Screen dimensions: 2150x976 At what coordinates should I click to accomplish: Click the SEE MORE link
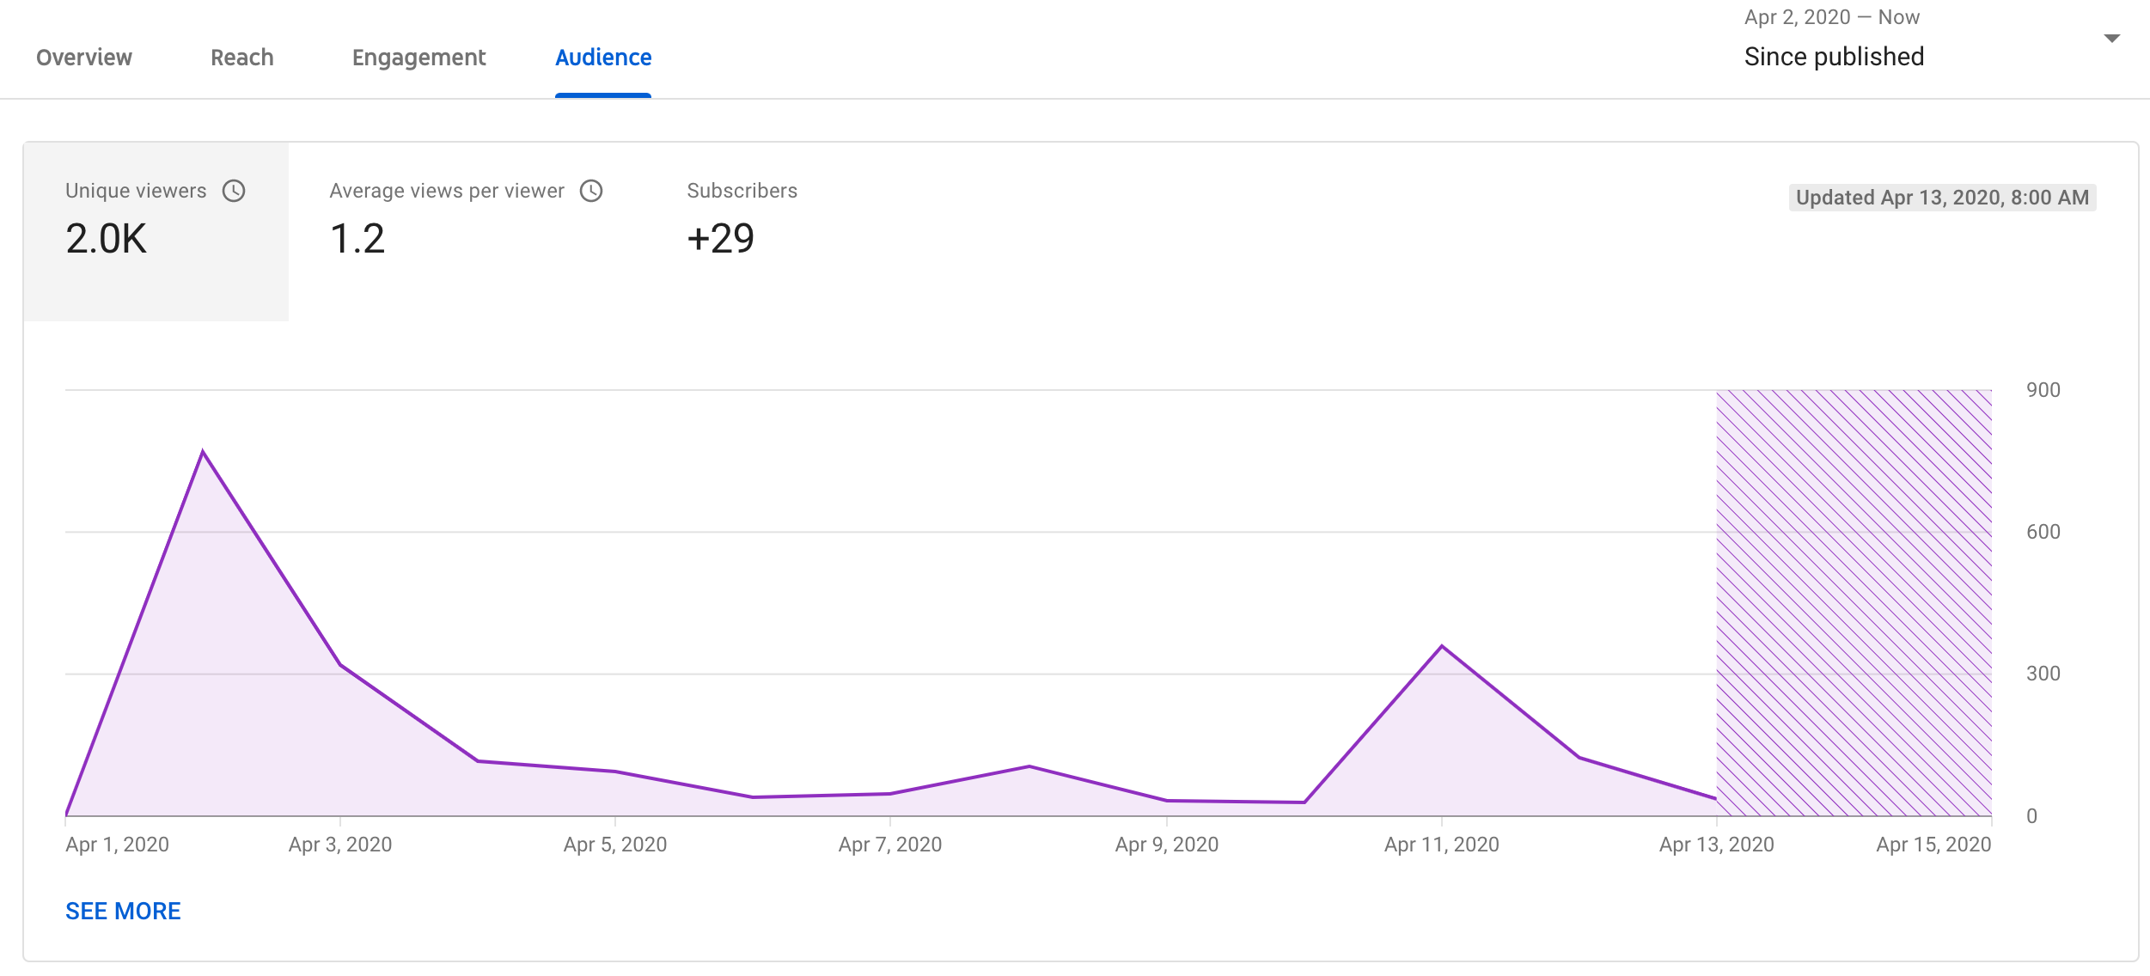coord(123,911)
